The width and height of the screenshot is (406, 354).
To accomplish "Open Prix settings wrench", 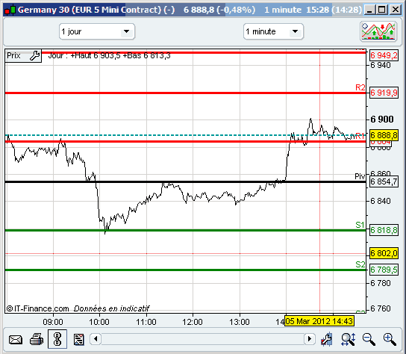I will pos(34,55).
